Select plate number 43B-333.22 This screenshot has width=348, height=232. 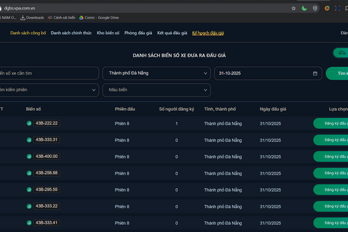[46, 206]
